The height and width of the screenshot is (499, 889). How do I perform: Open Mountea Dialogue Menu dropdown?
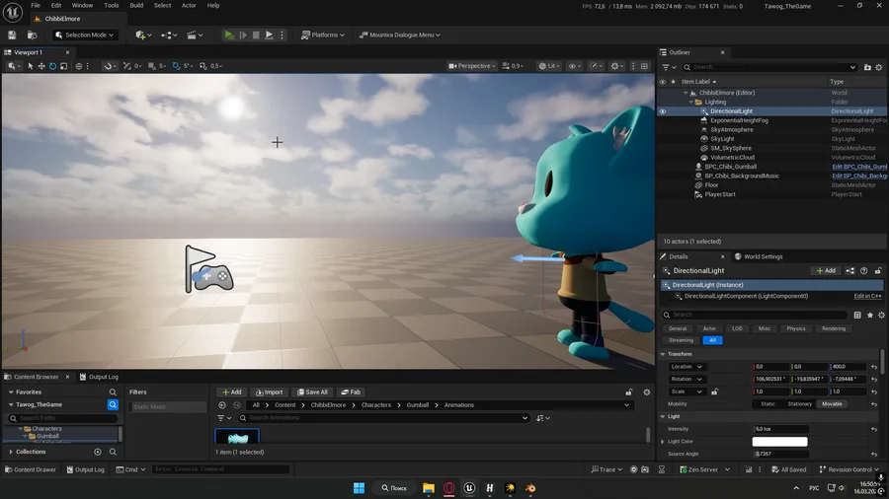click(x=400, y=36)
